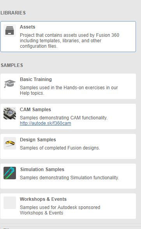Click the 'Samples used in the Hands-on exercises' text

click(x=69, y=90)
